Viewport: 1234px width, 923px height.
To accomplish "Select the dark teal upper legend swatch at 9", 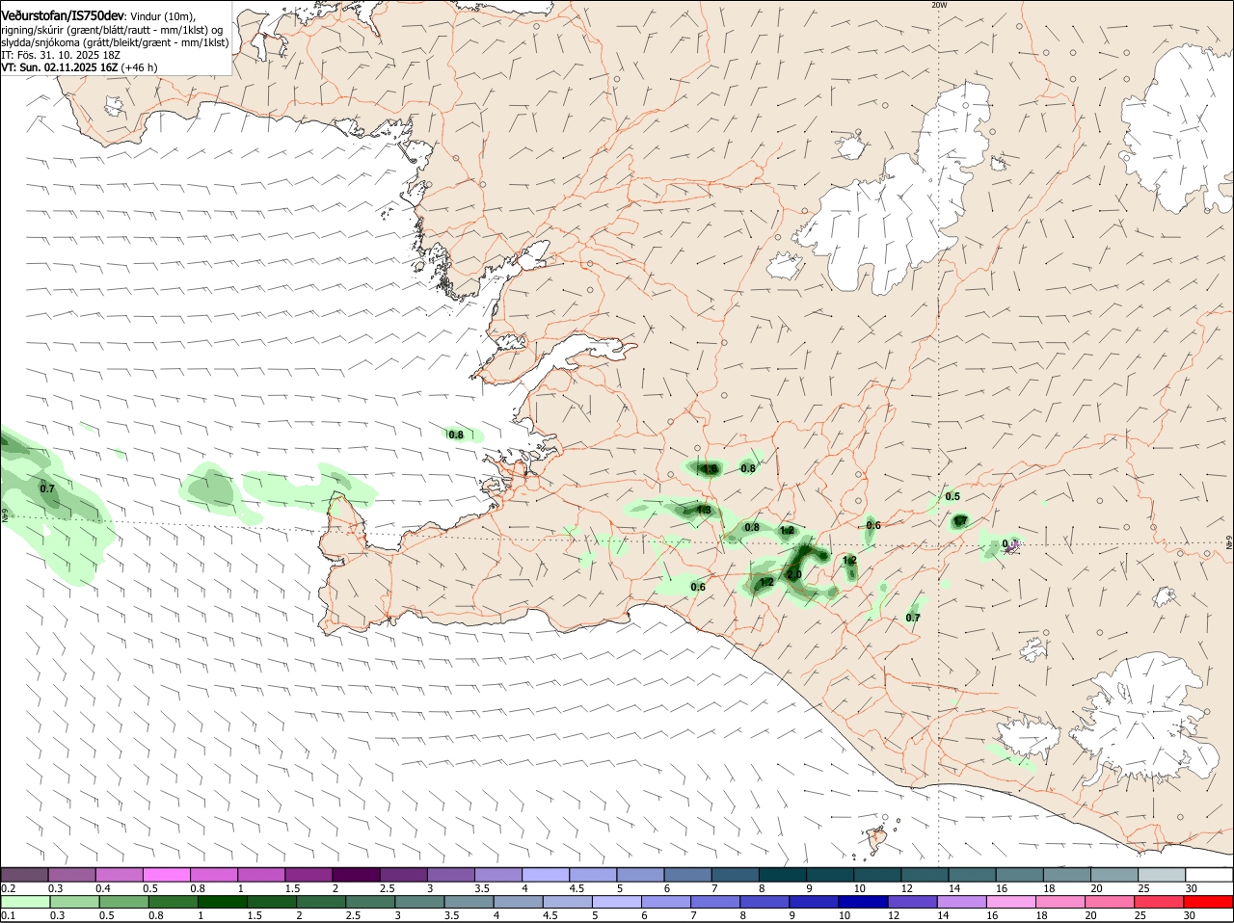I will [830, 874].
